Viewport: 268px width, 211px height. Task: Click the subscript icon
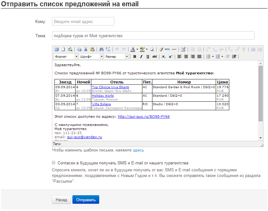[x=163, y=57]
